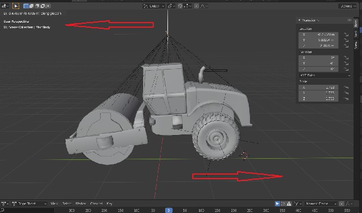Toggle Only Show Selected in dope sheet
This screenshot has height=213, width=362.
(x=277, y=203)
